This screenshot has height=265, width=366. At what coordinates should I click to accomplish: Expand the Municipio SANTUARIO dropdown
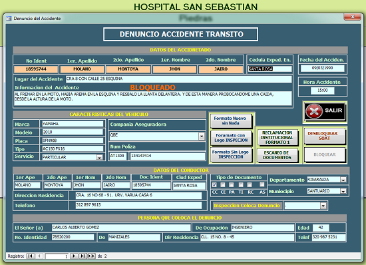(x=343, y=191)
